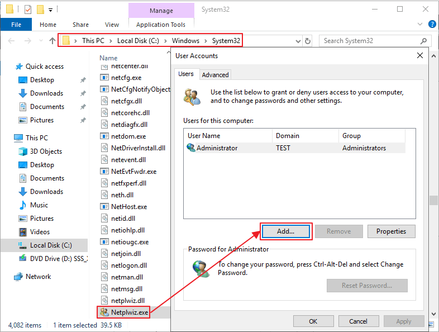Expand the ribbon with the chevron
Viewport: 439px width, 332px height.
tap(420, 25)
